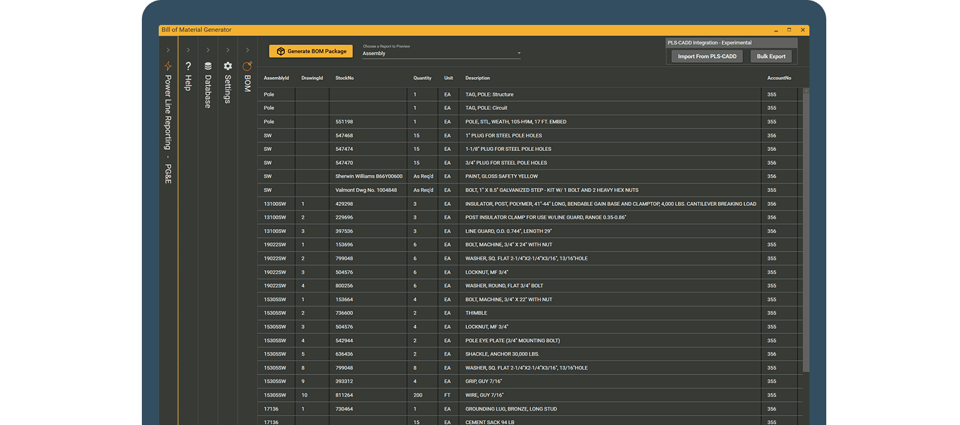
Task: Click the Bulk Export button
Action: pos(771,56)
